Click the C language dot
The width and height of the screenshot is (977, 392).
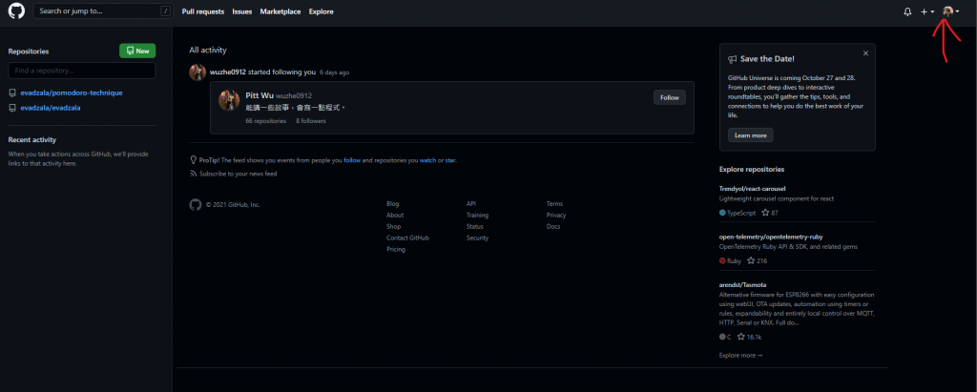(722, 337)
